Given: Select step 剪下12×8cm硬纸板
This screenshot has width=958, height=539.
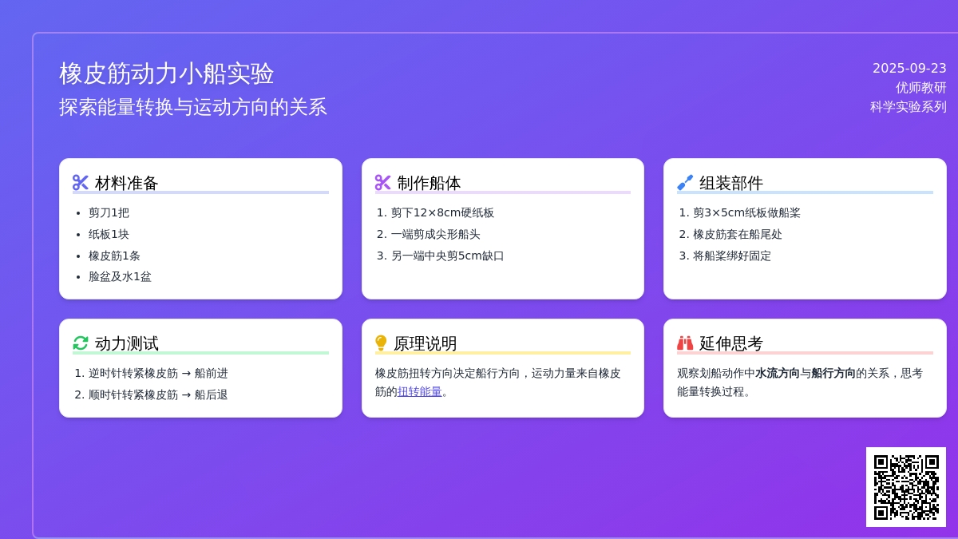Looking at the screenshot, I should tap(442, 213).
